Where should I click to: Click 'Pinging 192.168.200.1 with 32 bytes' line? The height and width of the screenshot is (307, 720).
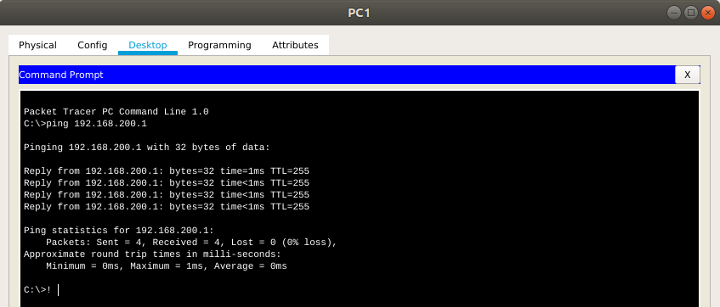tap(147, 148)
